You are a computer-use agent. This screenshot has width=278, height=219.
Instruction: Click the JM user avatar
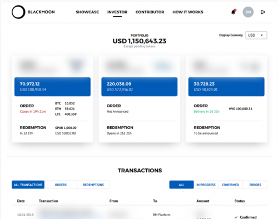tap(248, 12)
